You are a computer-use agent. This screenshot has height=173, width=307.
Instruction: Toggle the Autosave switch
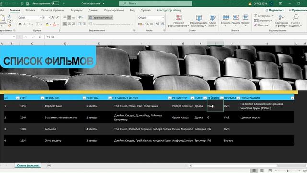point(56,3)
